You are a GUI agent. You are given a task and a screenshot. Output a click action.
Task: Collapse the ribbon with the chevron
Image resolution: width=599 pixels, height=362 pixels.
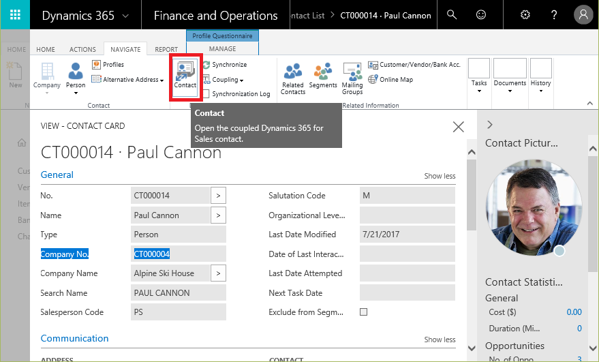(590, 103)
